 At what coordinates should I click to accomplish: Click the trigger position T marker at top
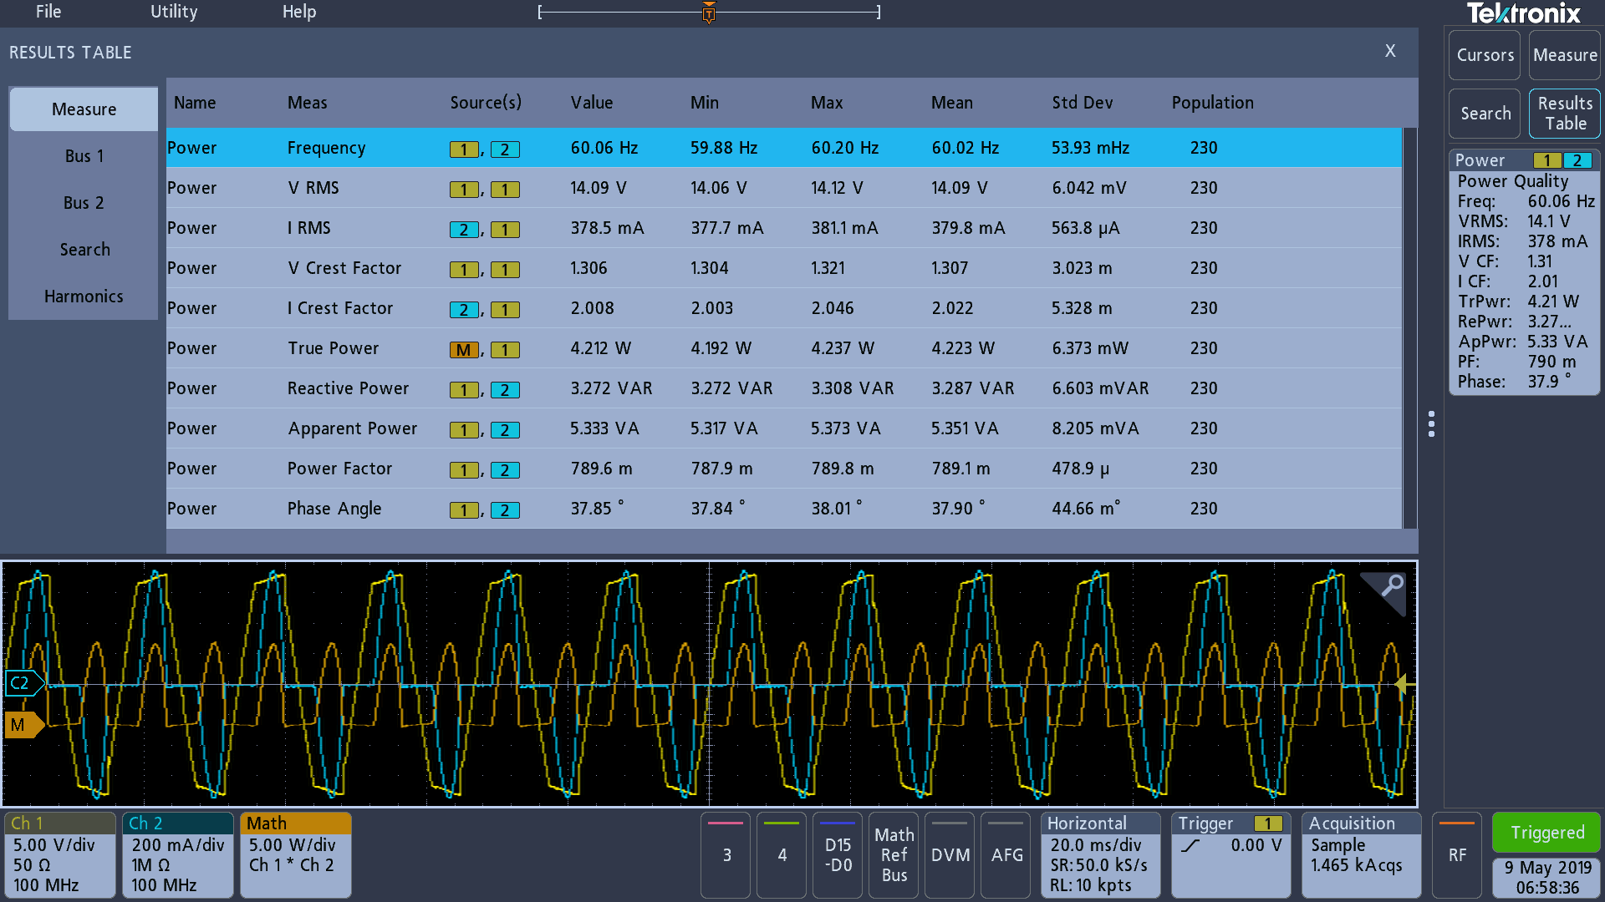click(x=709, y=13)
